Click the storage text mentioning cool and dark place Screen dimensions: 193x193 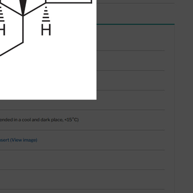(x=39, y=119)
